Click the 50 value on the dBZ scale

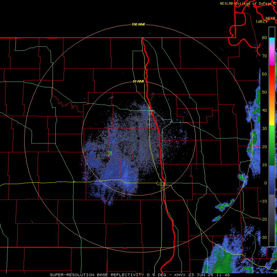pyautogui.click(x=264, y=92)
